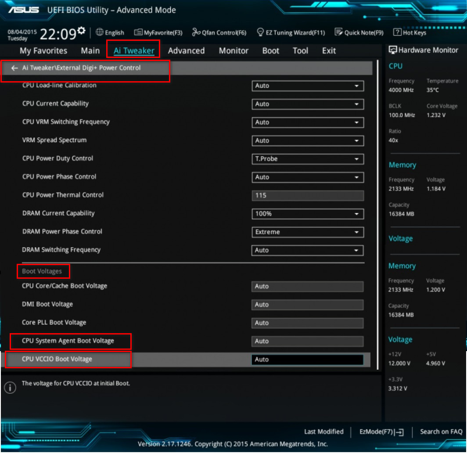Image resolution: width=467 pixels, height=453 pixels.
Task: Open the Advanced tab
Action: (x=186, y=50)
